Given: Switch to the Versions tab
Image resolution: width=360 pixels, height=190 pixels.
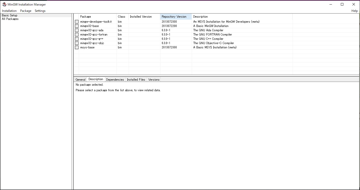Looking at the screenshot, I should [154, 79].
